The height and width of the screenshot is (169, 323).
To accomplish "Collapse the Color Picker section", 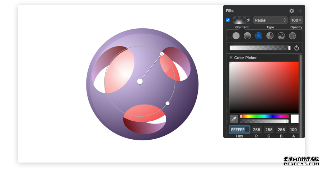I will [x=231, y=58].
